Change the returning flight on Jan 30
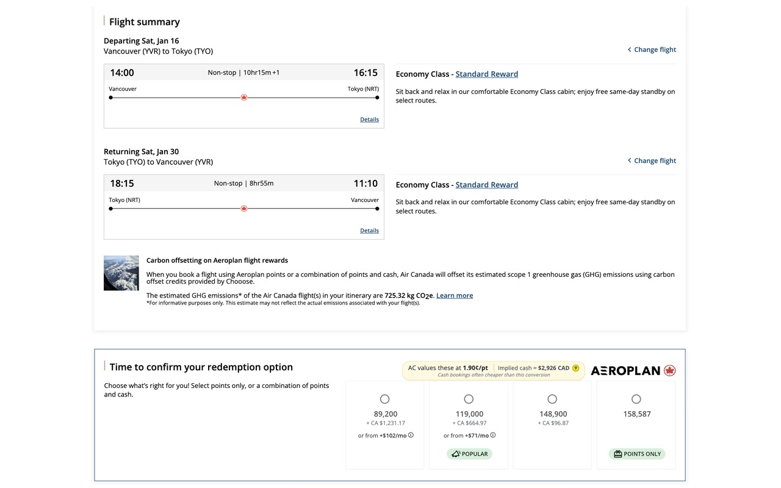 652,160
